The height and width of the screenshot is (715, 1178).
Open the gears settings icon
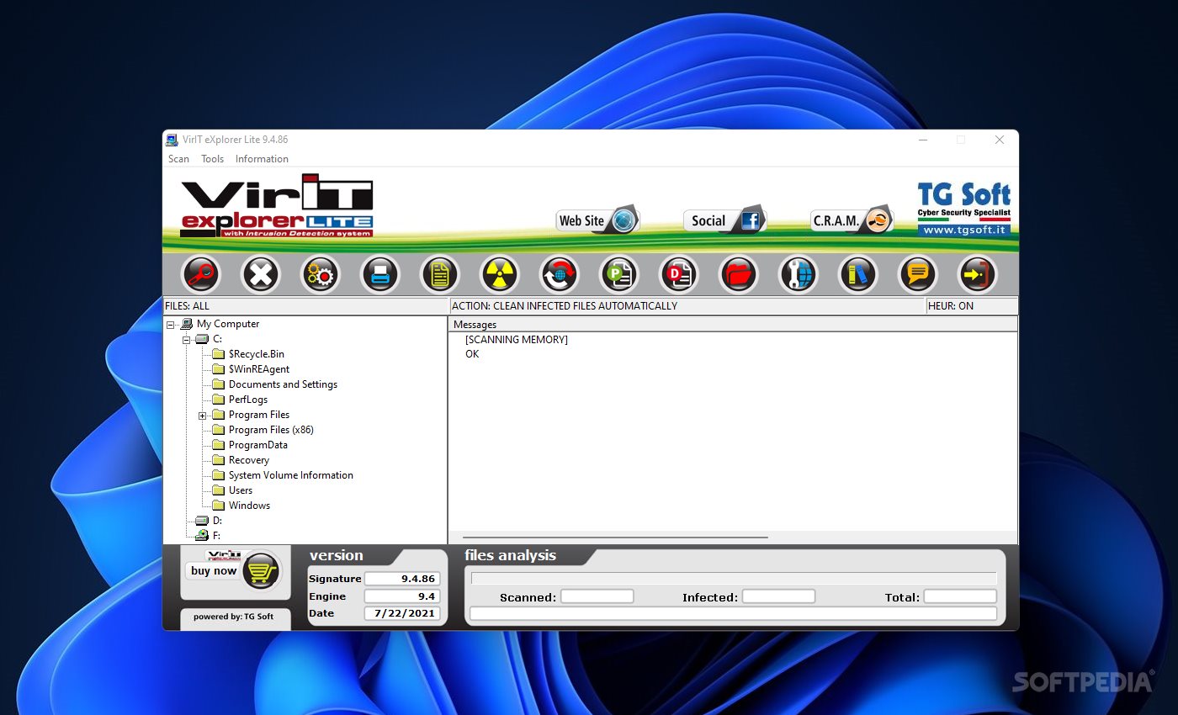coord(321,274)
